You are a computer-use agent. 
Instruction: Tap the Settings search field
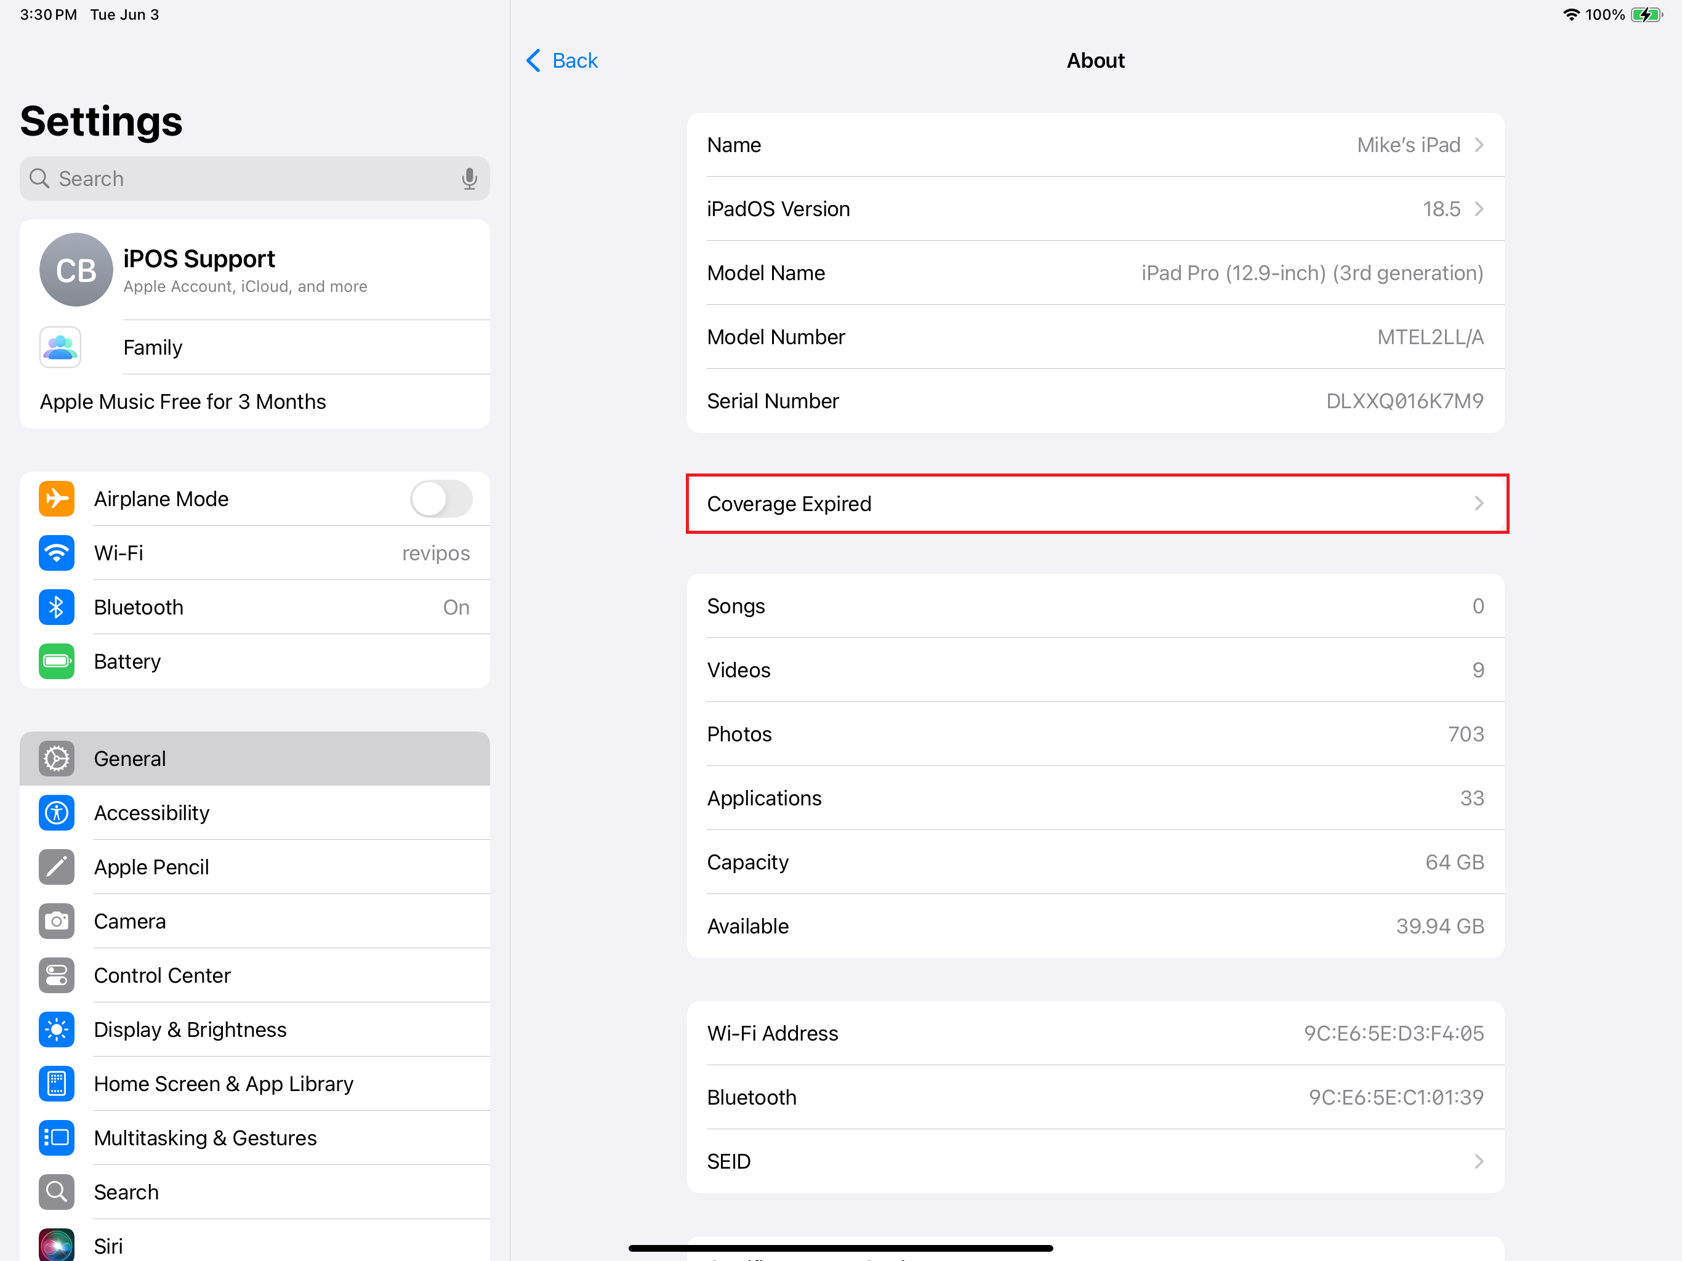(x=255, y=179)
